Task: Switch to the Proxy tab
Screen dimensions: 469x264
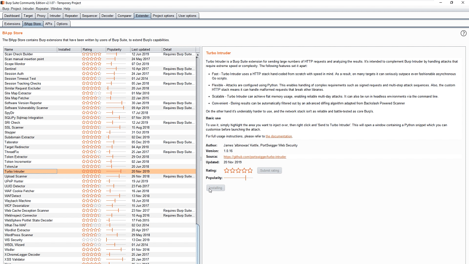Action: click(x=41, y=16)
